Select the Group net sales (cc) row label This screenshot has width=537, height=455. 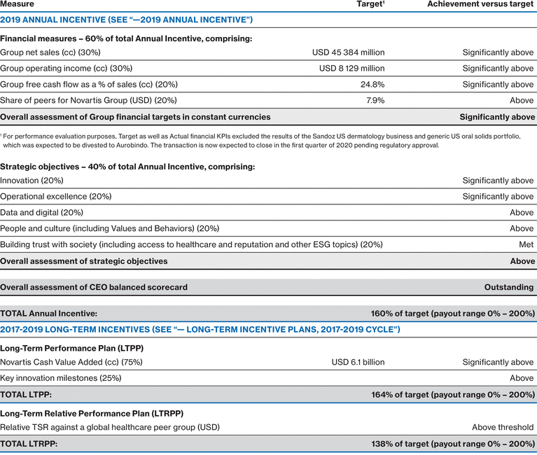coord(52,52)
